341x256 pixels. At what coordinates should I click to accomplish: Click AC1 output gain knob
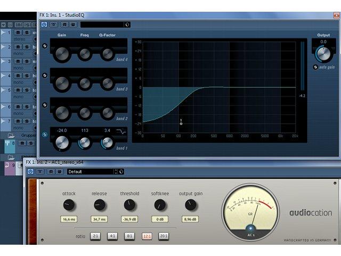point(191,205)
